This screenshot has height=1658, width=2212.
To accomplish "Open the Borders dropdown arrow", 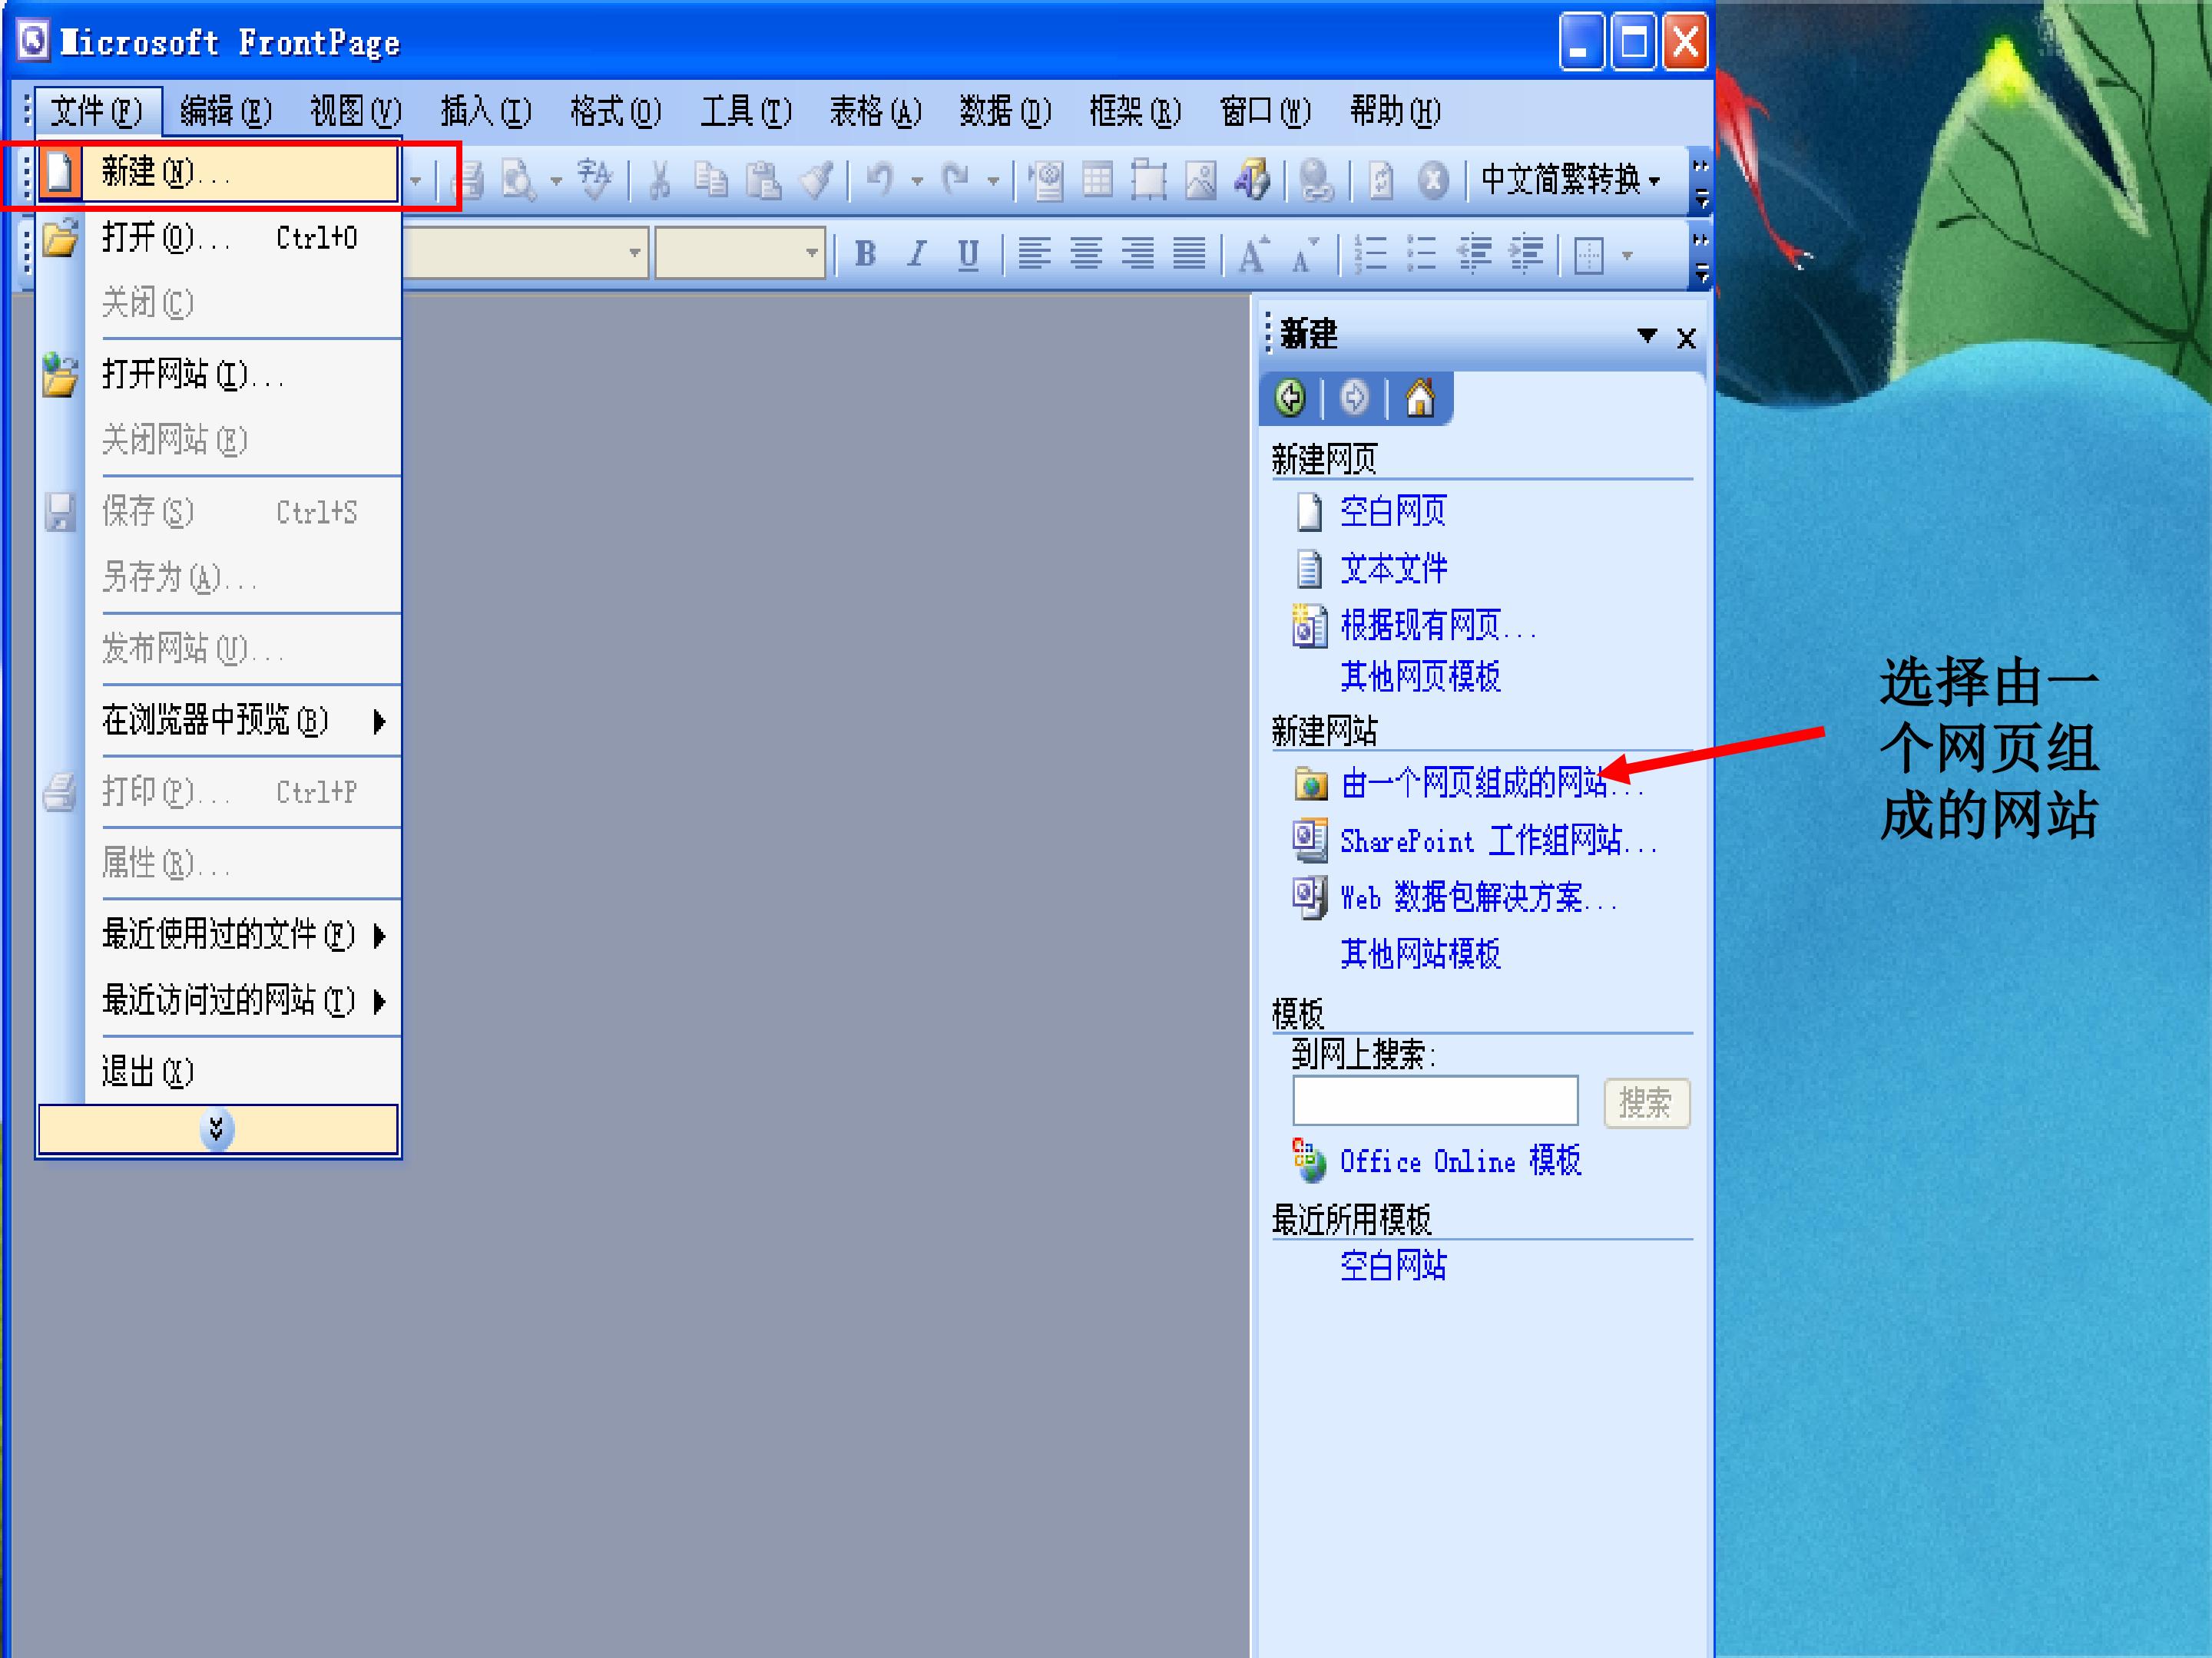I will coord(1627,256).
